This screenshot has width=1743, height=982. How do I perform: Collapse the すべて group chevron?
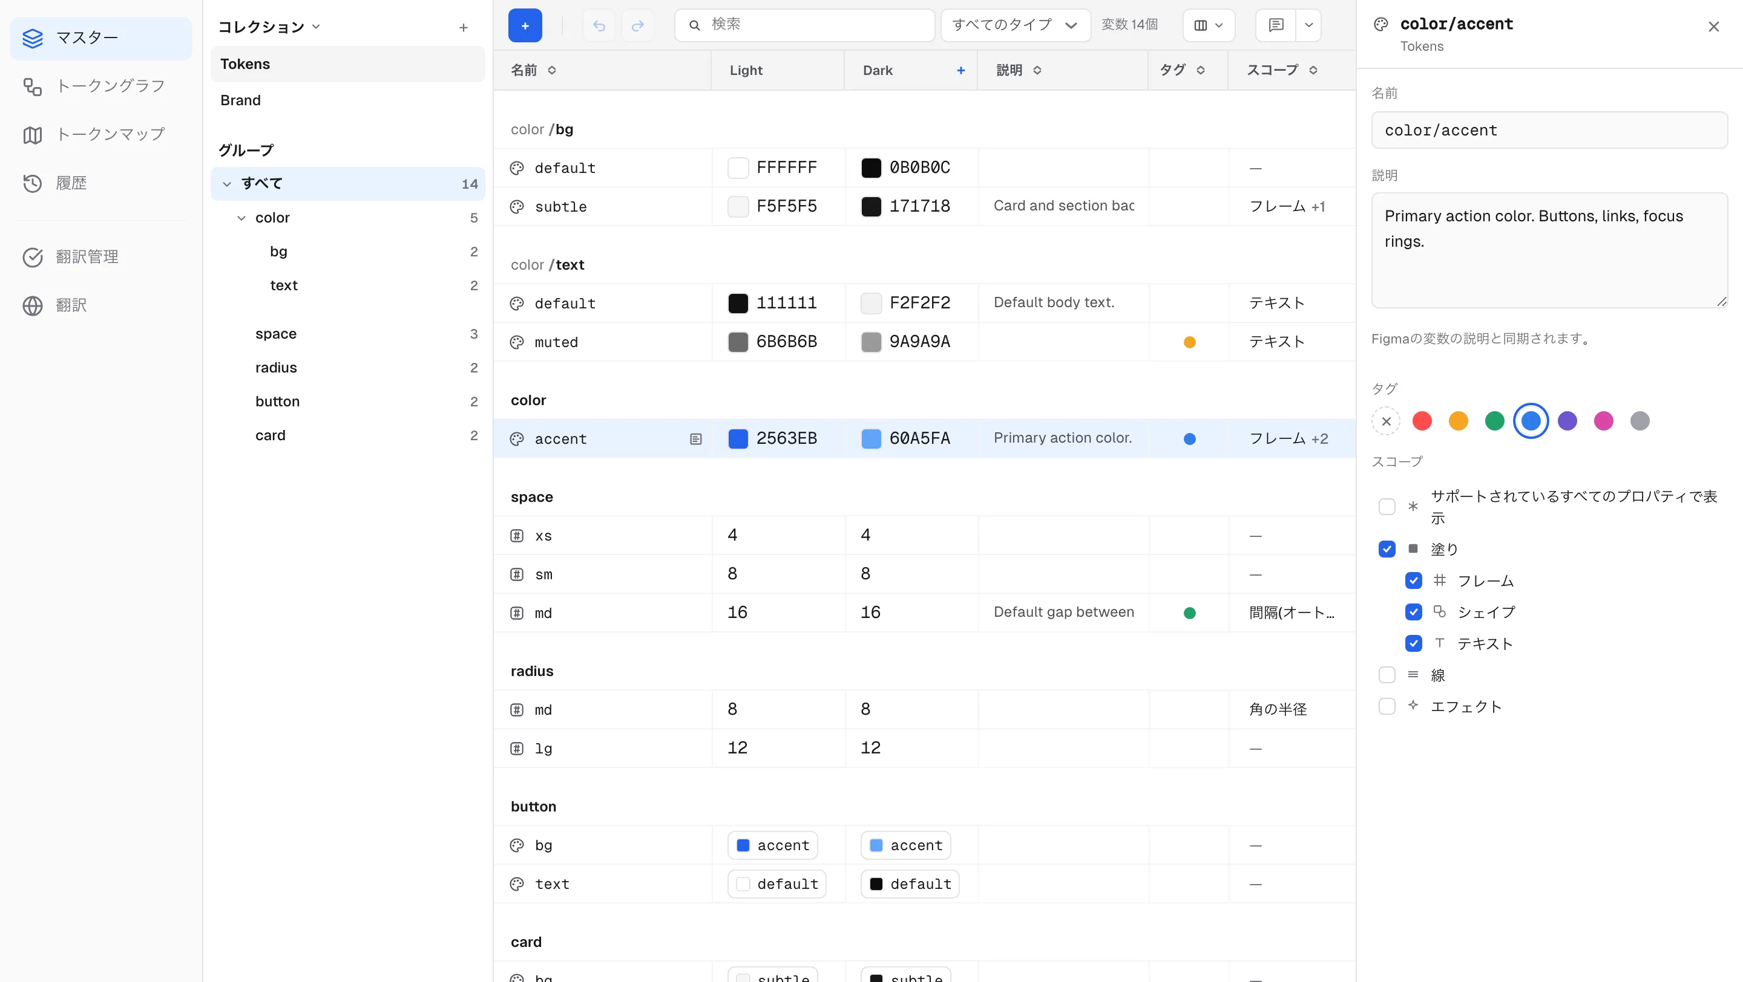pos(228,184)
